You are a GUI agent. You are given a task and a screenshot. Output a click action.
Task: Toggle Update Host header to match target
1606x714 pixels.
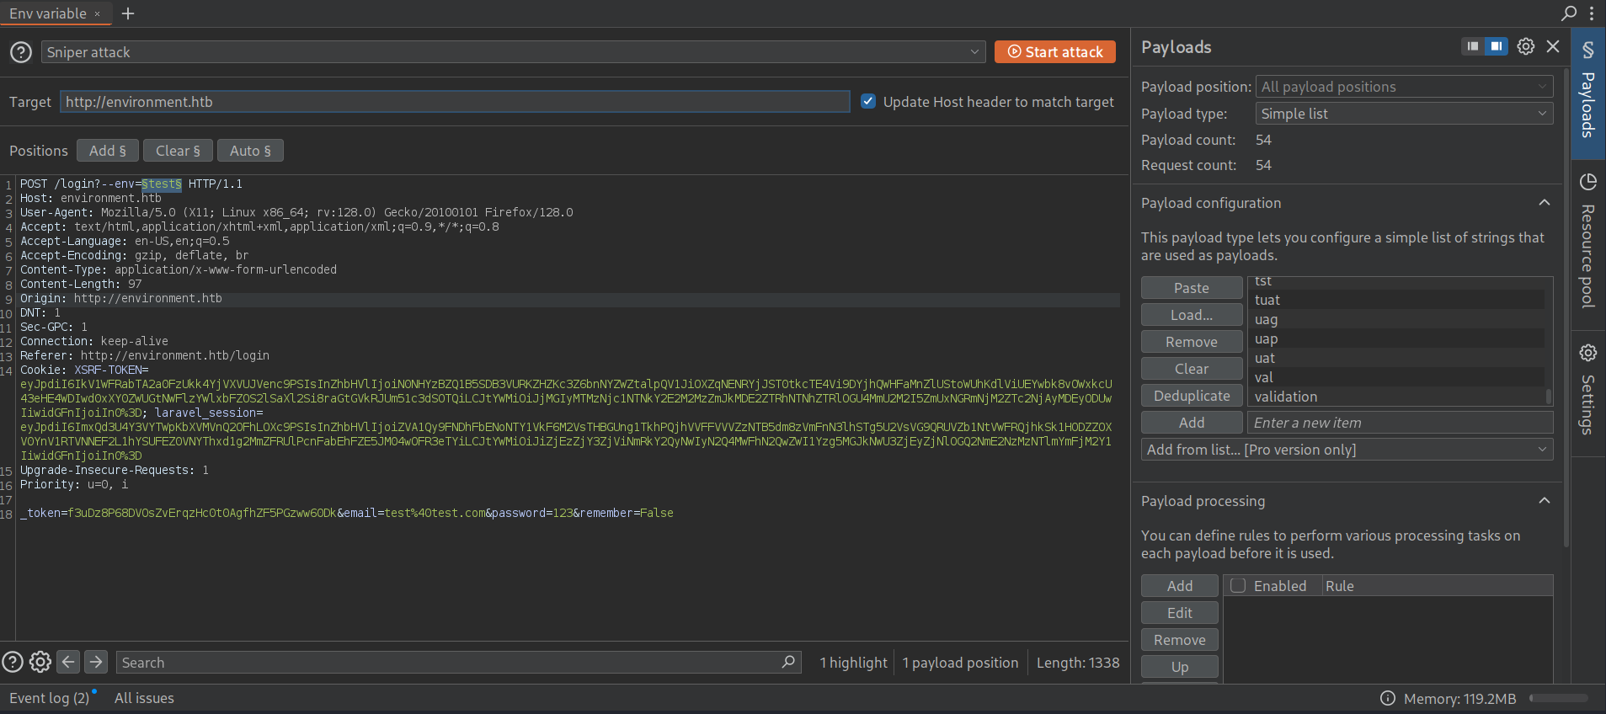click(x=868, y=102)
